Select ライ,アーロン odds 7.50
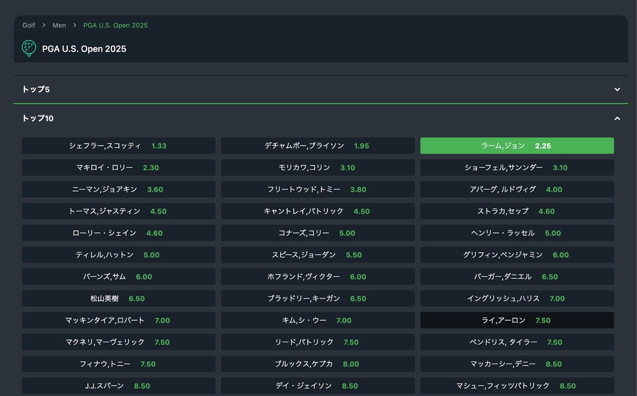Image resolution: width=637 pixels, height=396 pixels. point(517,320)
